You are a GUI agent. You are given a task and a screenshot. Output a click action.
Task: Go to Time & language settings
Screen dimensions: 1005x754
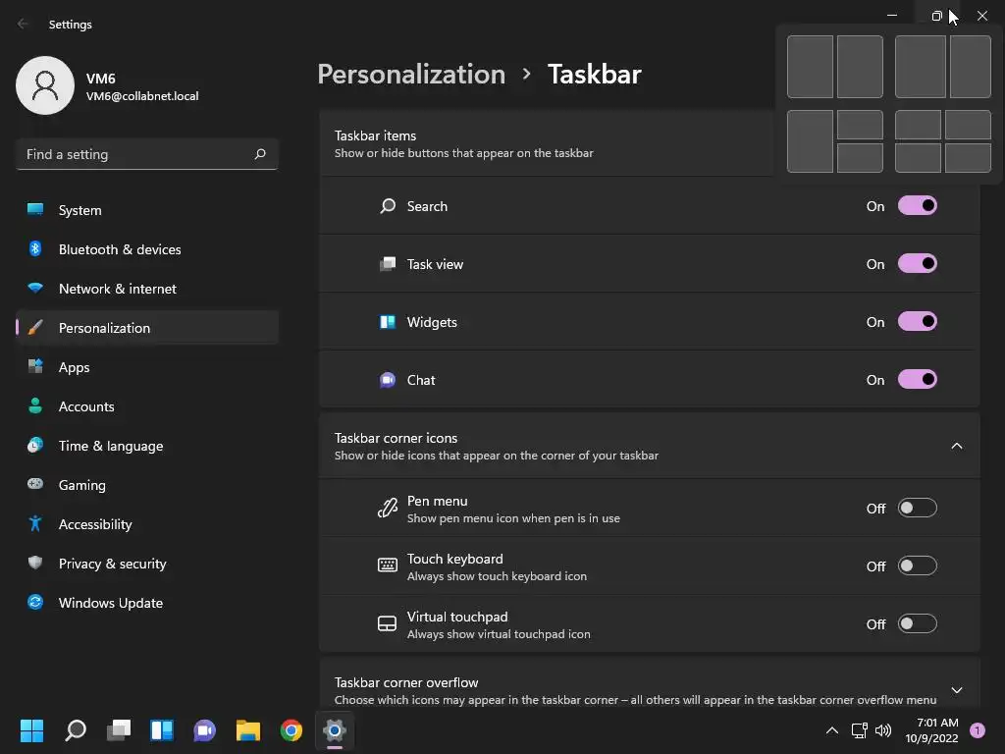(x=147, y=446)
